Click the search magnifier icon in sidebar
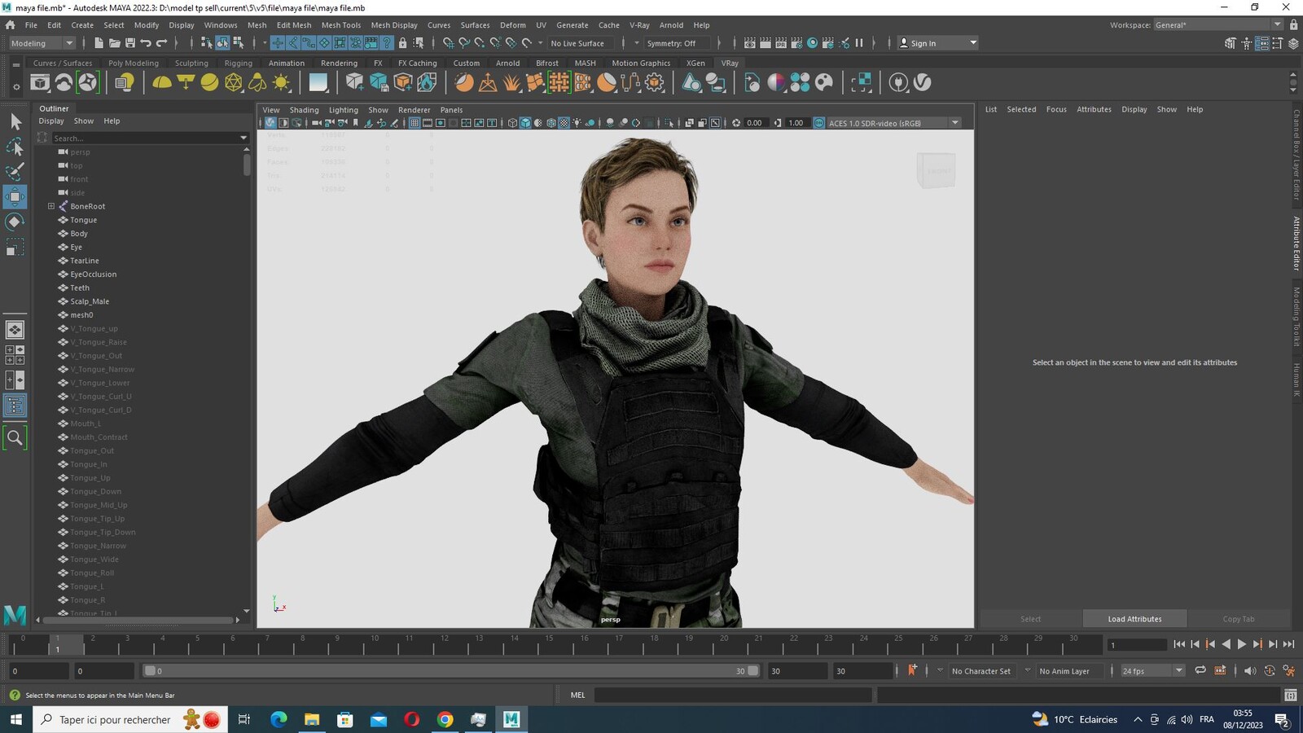 click(15, 438)
